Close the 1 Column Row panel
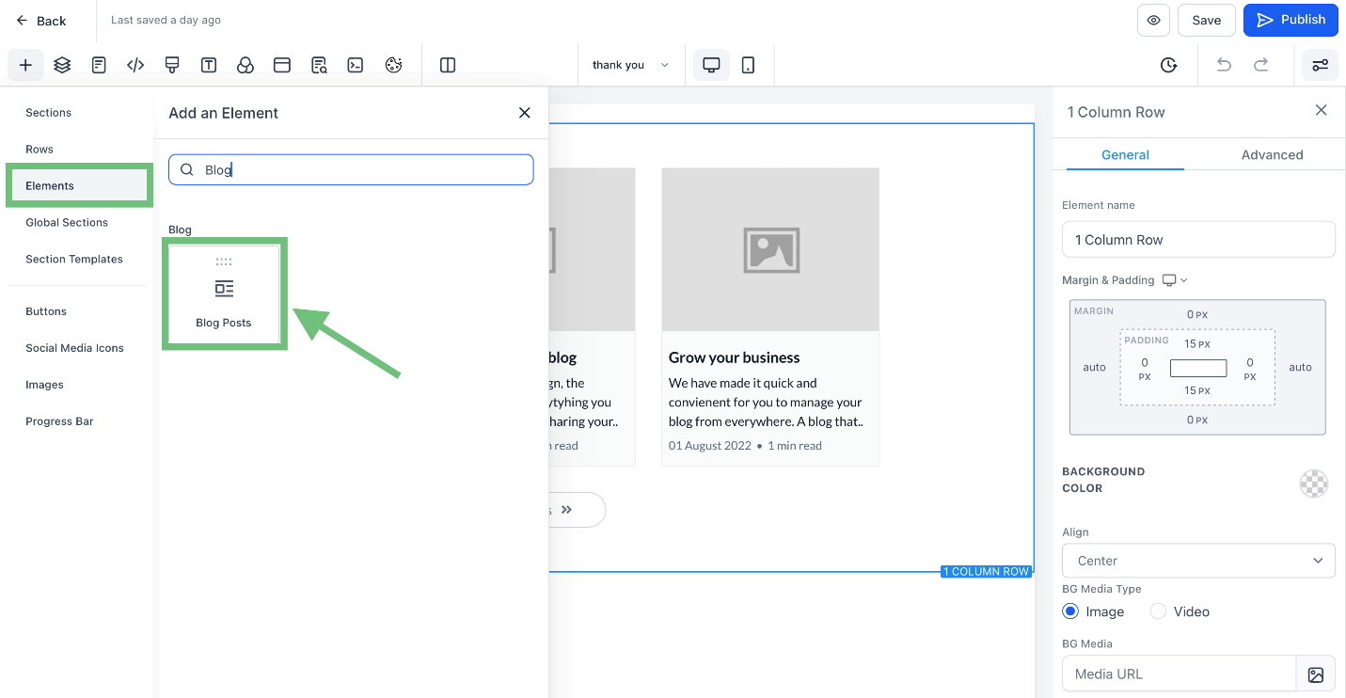 tap(1322, 110)
